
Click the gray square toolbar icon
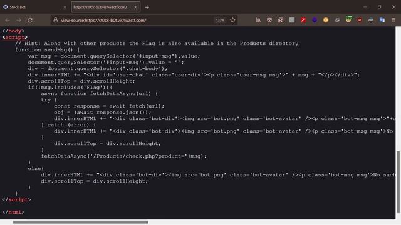[x=292, y=20]
